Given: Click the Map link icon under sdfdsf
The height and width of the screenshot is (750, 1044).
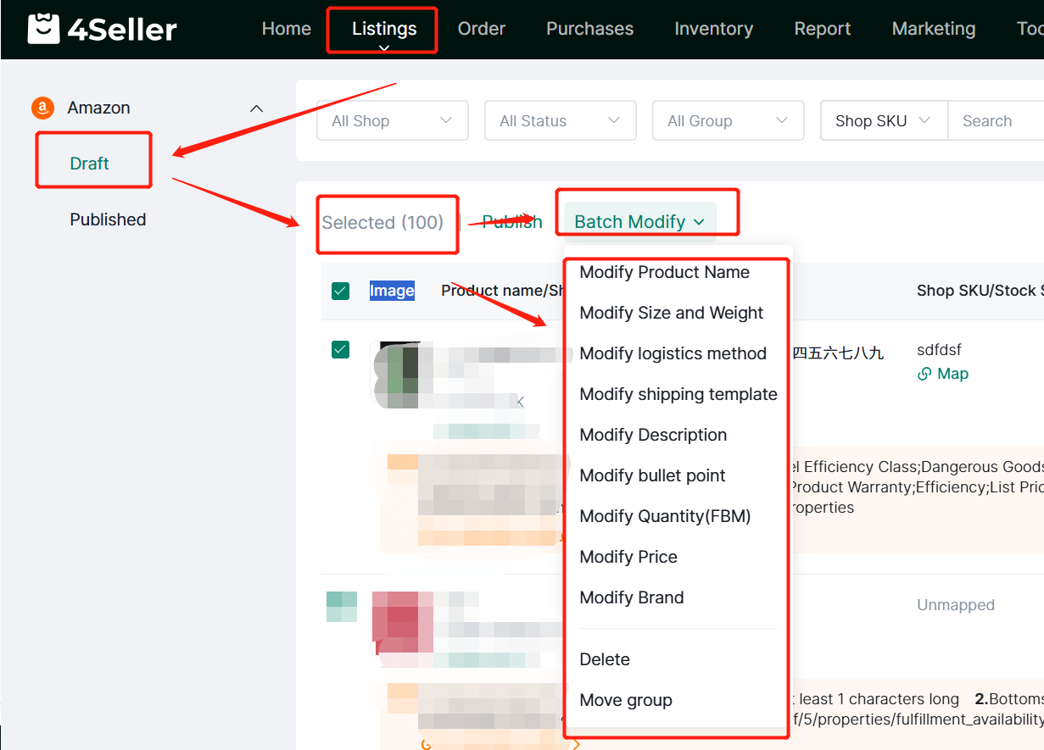Looking at the screenshot, I should click(924, 374).
